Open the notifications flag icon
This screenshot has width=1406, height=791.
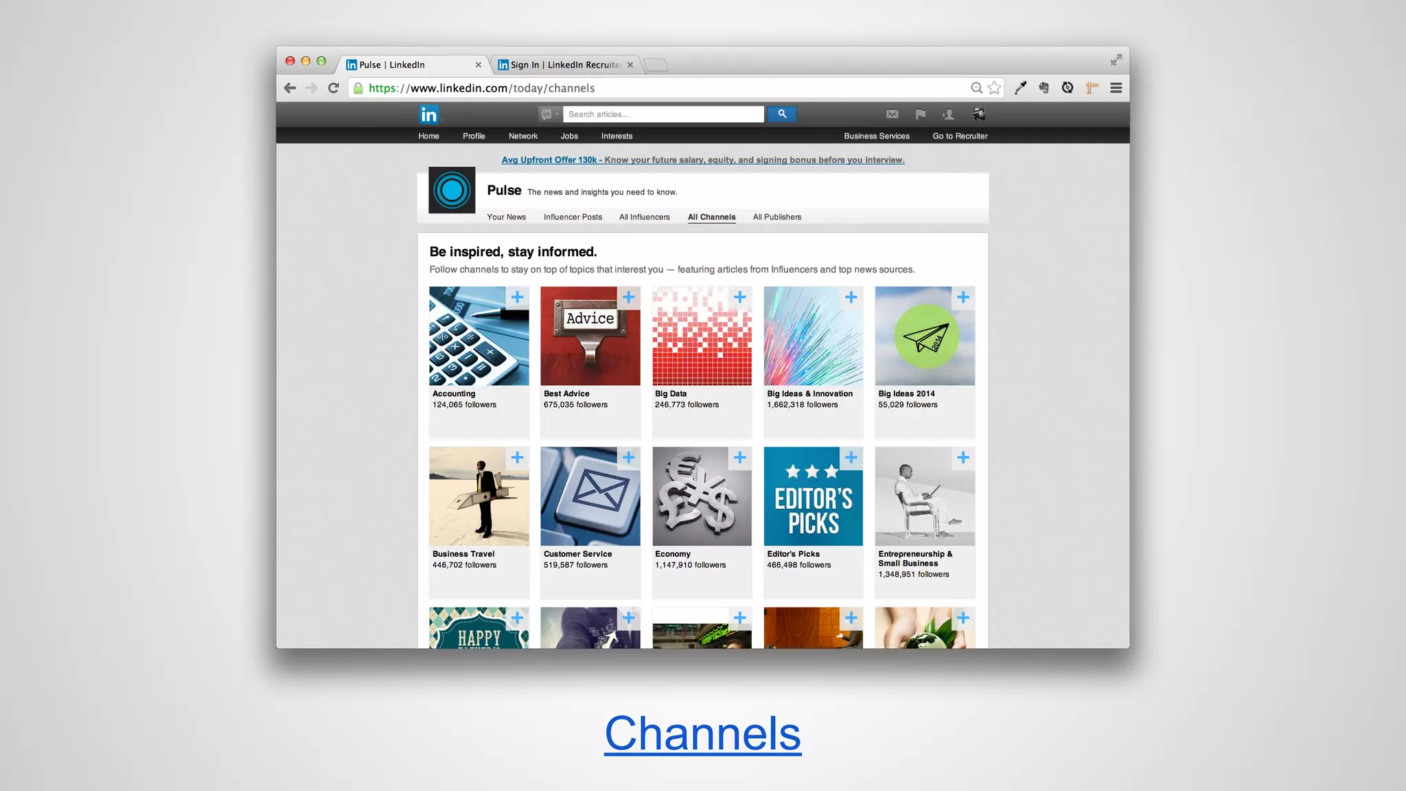[920, 115]
